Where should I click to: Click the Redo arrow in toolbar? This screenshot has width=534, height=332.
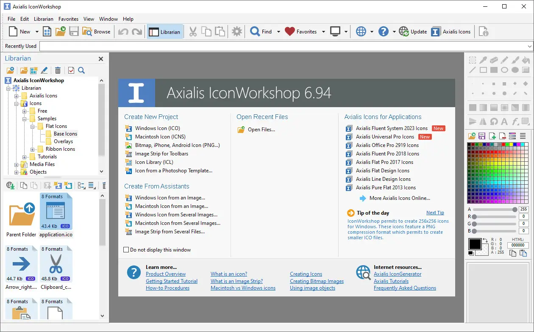pyautogui.click(x=136, y=32)
